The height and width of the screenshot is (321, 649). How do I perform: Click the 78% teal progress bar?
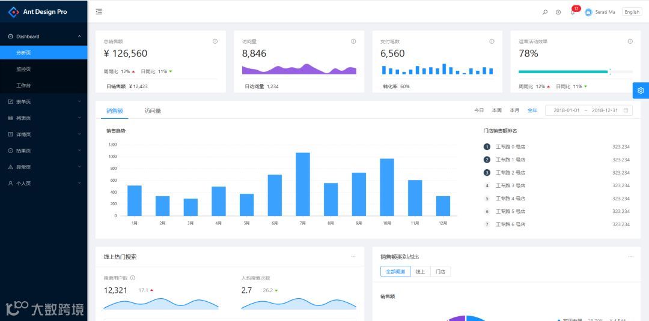[x=563, y=72]
